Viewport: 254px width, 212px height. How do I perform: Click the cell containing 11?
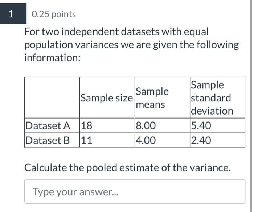pyautogui.click(x=107, y=140)
